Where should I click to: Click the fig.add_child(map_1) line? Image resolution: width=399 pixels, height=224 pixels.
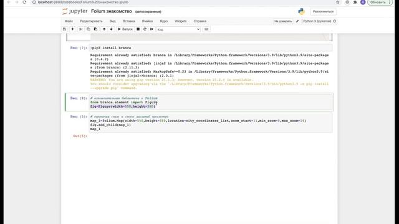(110, 124)
